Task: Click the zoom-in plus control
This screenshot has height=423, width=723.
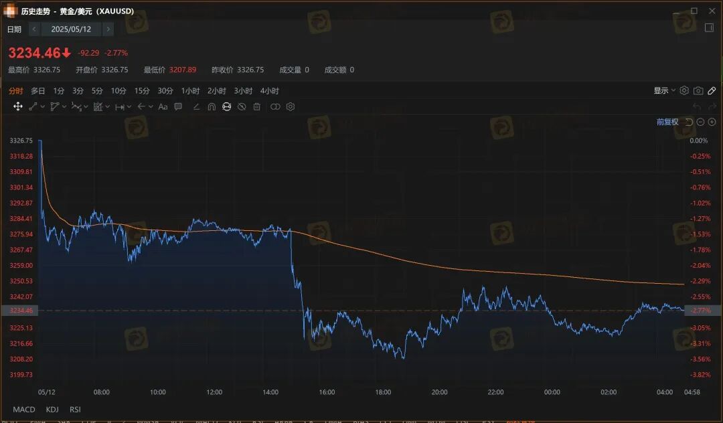Action: click(x=712, y=122)
